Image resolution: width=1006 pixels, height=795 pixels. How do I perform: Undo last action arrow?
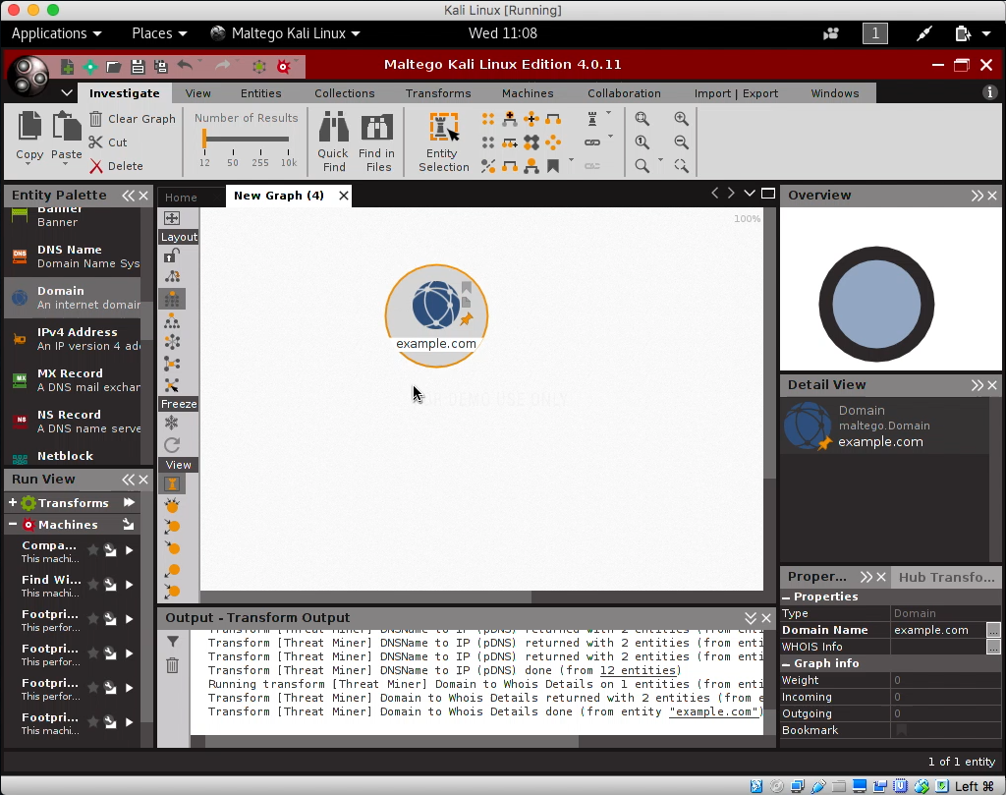point(185,66)
